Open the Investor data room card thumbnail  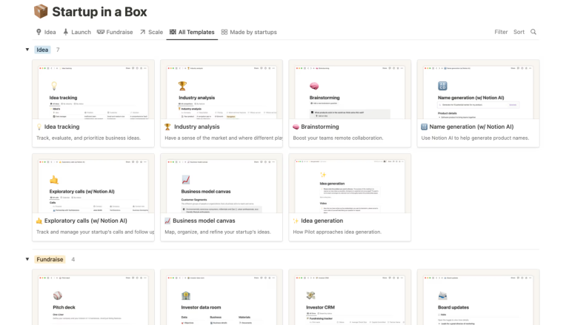pyautogui.click(x=222, y=298)
